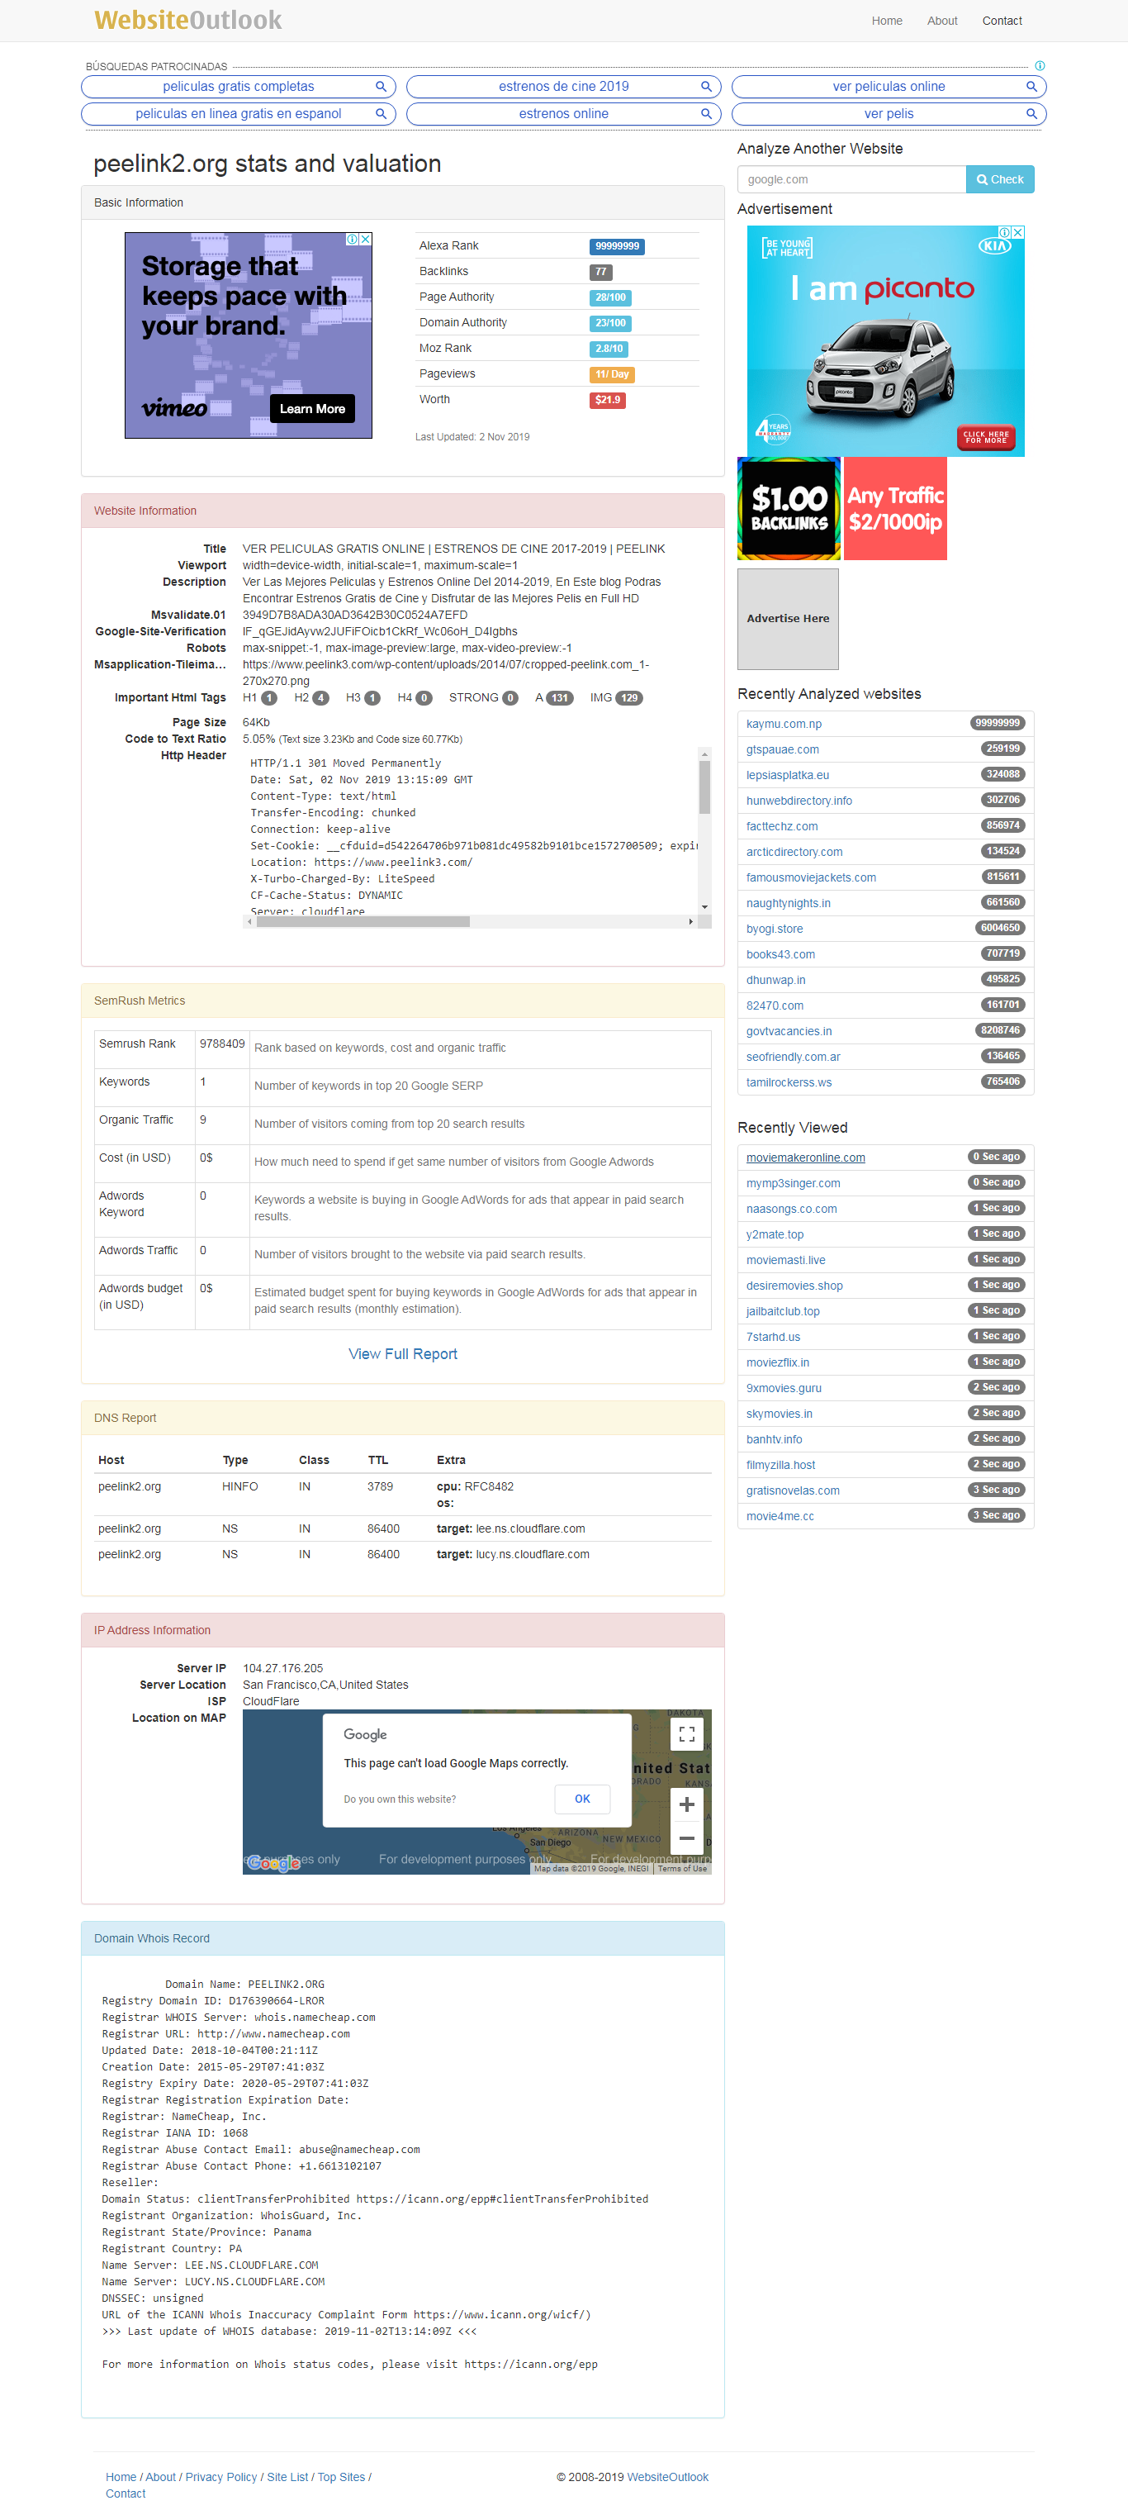This screenshot has height=2510, width=1128.
Task: Open footer Privacy Policy link
Action: click(221, 2477)
